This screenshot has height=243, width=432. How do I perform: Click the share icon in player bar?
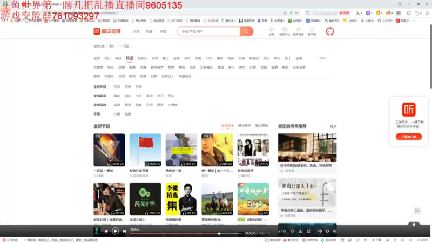pos(308,231)
